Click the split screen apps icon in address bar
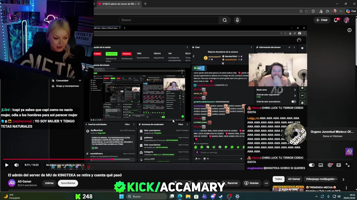 [301, 11]
